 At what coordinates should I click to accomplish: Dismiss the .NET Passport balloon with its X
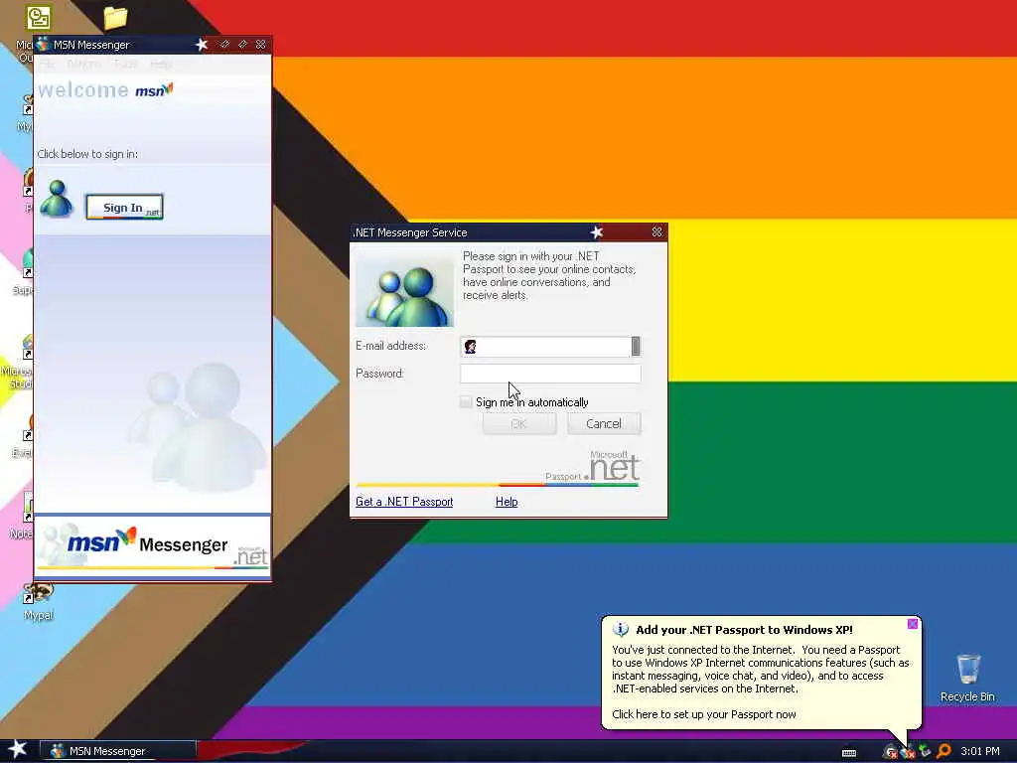pyautogui.click(x=913, y=624)
